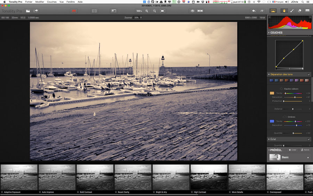The width and height of the screenshot is (313, 196).
Task: Click the Ombres Teinte hue slider
Action: (x=293, y=121)
